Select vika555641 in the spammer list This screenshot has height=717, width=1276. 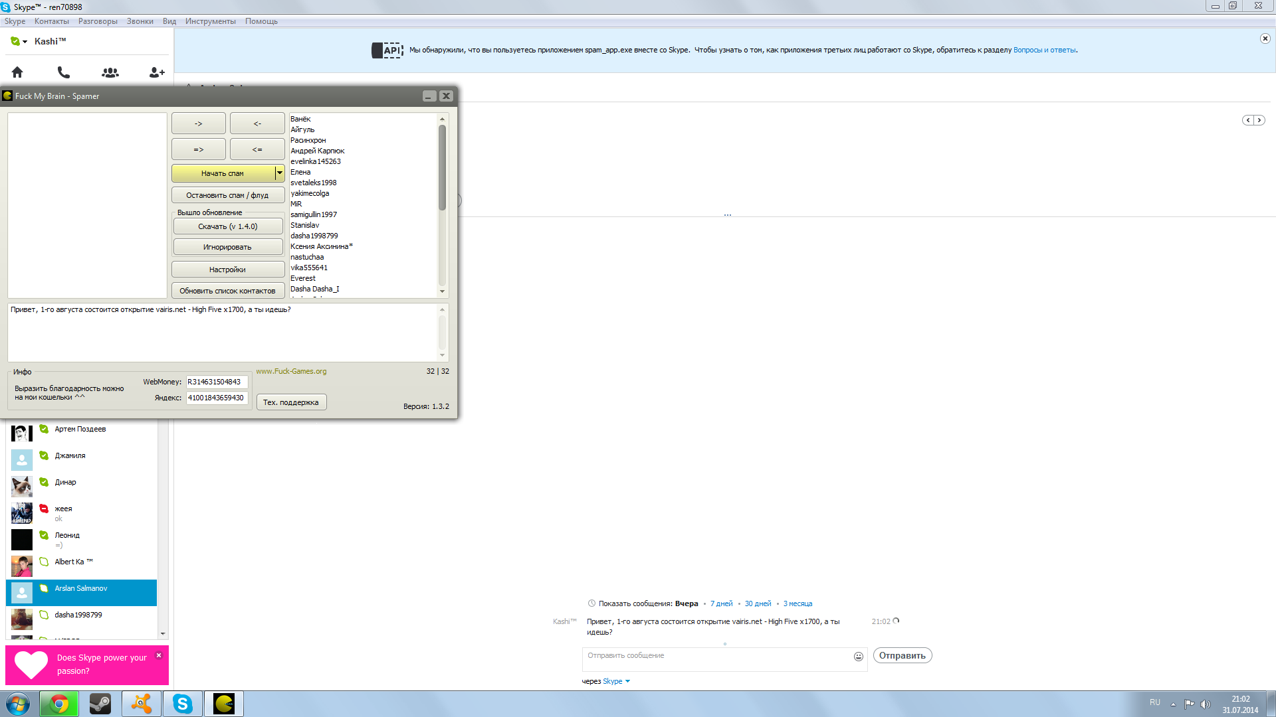click(308, 268)
